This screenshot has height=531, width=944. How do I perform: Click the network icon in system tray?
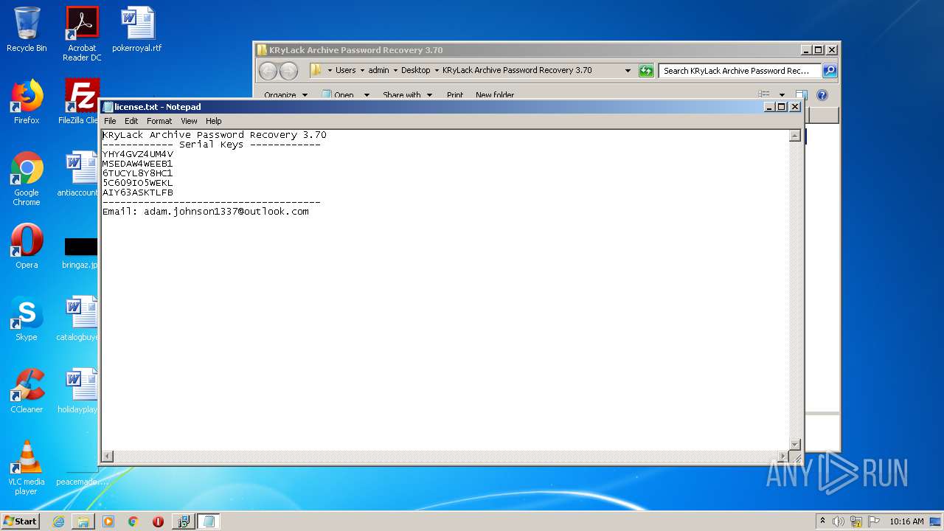tap(856, 521)
